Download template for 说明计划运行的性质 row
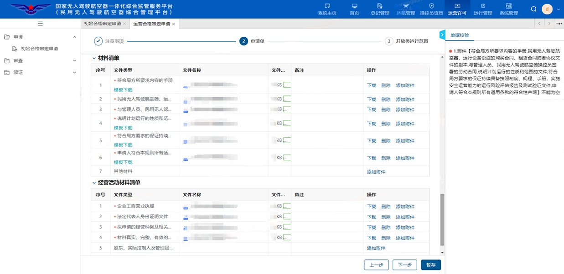 (x=123, y=128)
